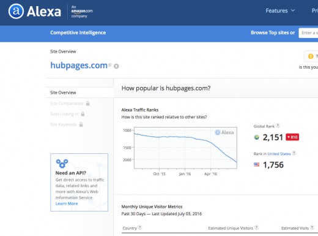Click the Estimated Visits help icon

click(x=312, y=227)
